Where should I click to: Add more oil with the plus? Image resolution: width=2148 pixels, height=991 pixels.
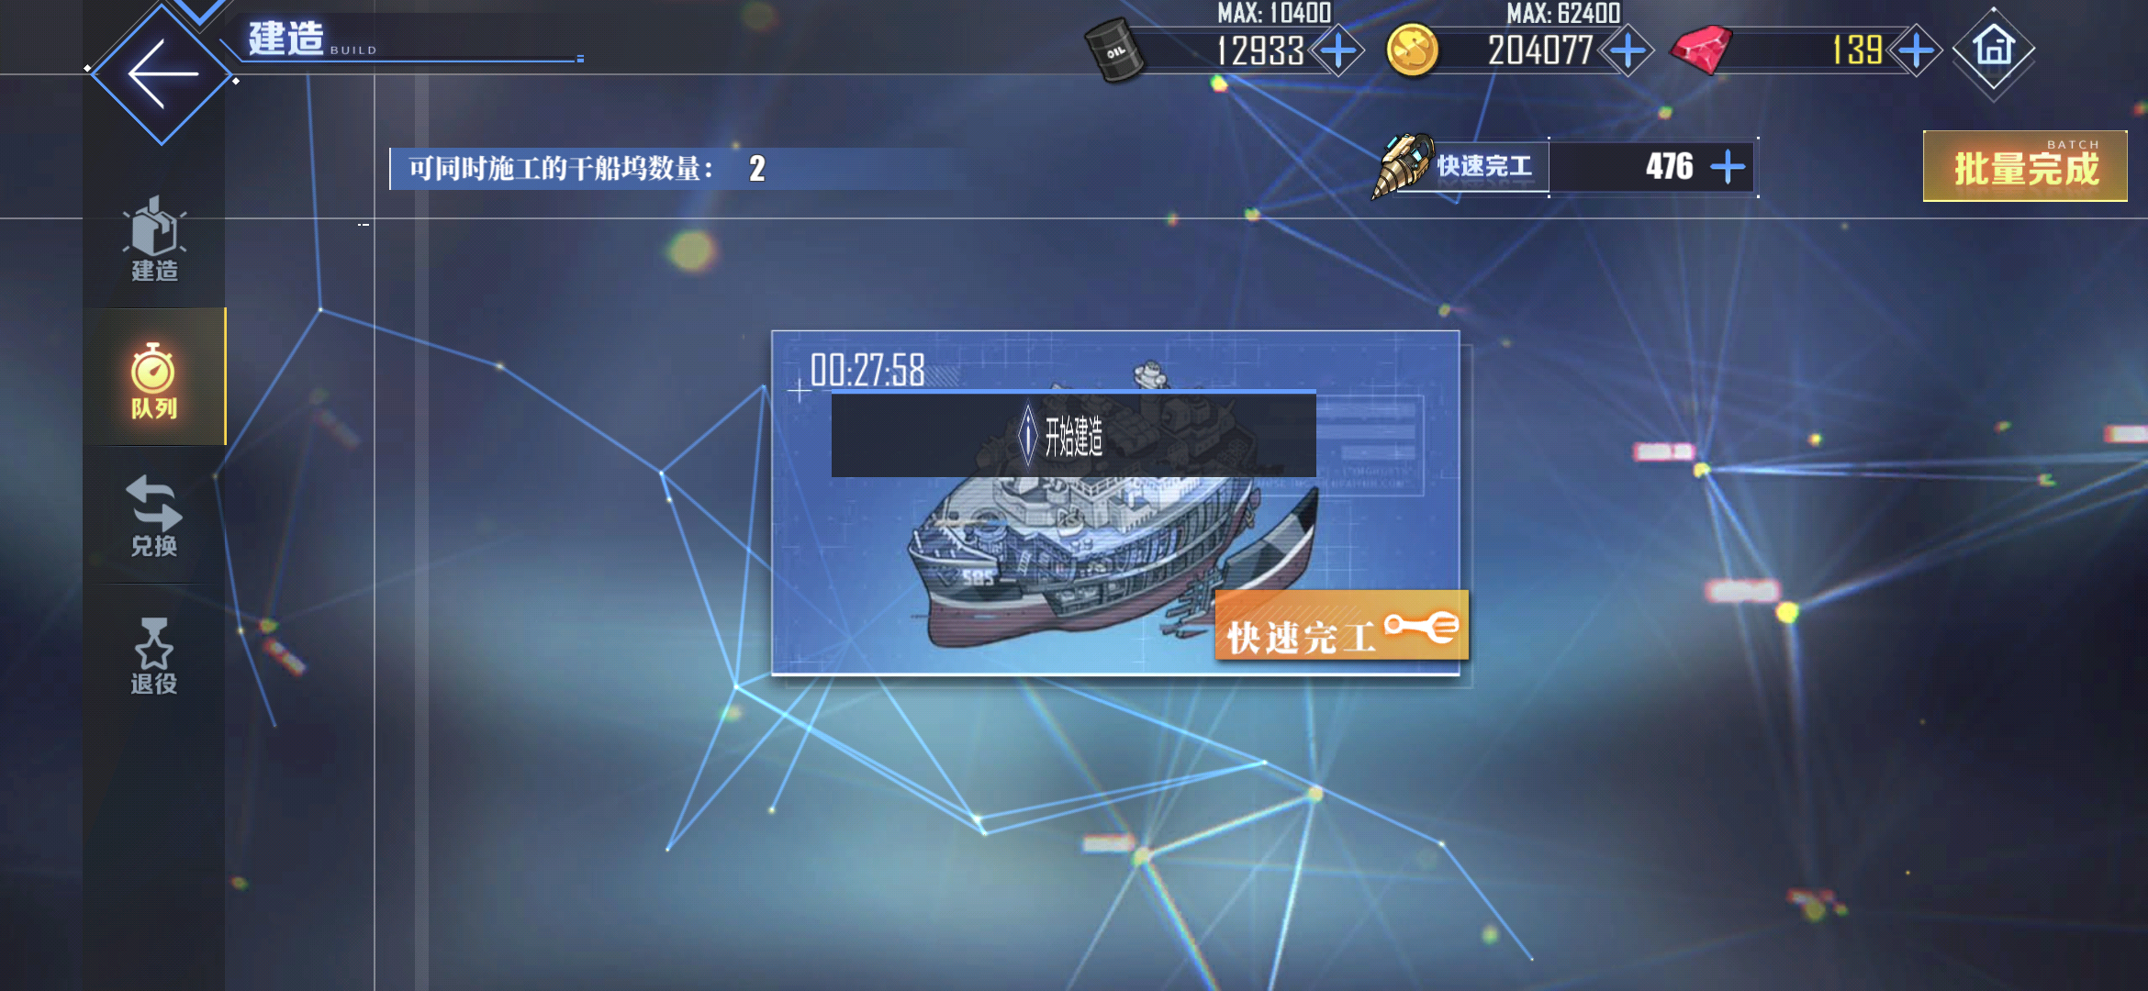(x=1337, y=50)
